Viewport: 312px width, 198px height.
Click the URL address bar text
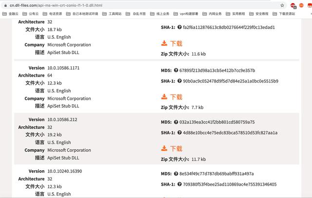pos(56,5)
